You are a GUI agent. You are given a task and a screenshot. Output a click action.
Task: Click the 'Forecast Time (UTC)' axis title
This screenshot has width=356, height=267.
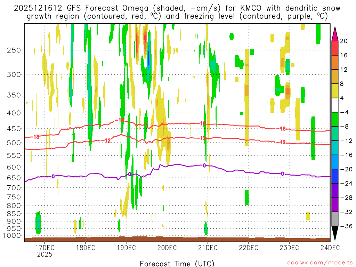[177, 264]
